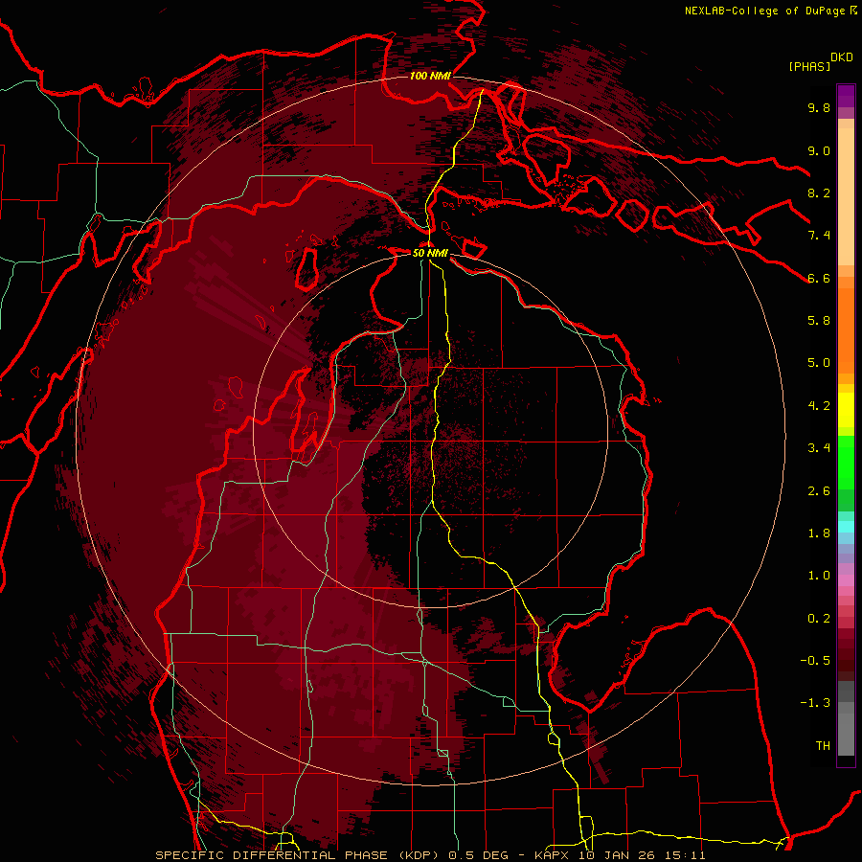Screen dimensions: 862x862
Task: Click the TH threshold label on scale
Action: [x=823, y=746]
